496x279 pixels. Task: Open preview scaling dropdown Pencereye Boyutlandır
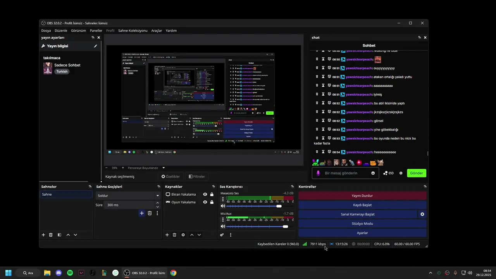[146, 168]
